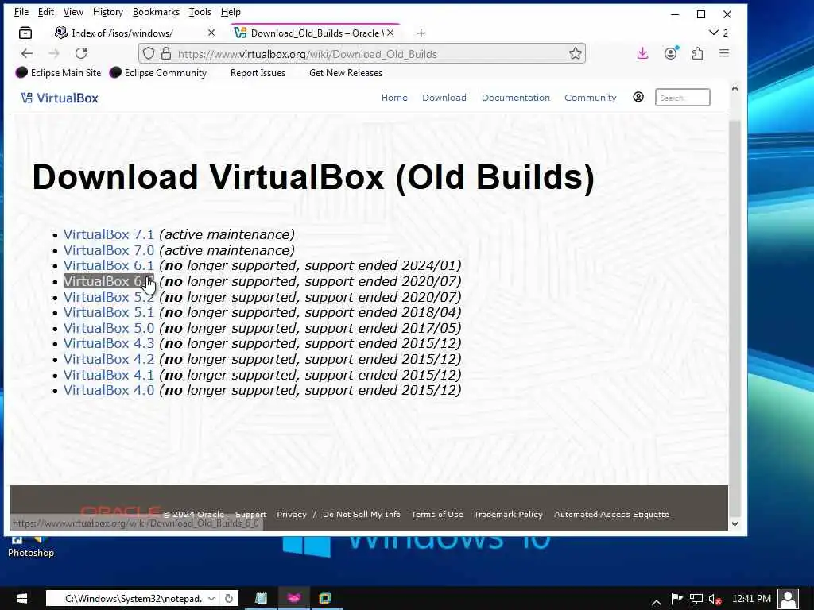Close the Index of /isos/windows/ tab

(211, 33)
